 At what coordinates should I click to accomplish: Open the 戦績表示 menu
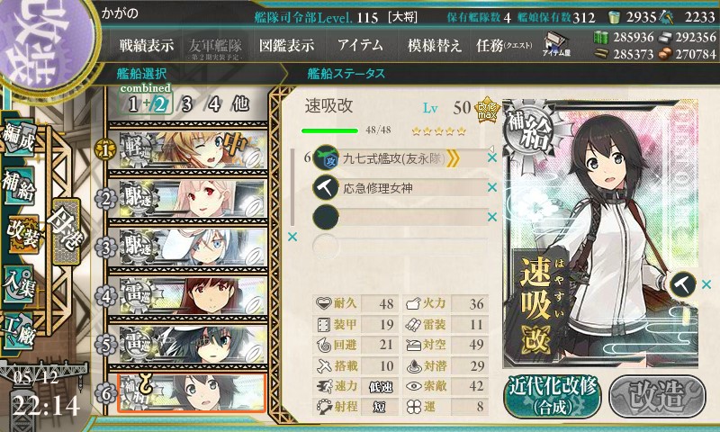pos(147,45)
